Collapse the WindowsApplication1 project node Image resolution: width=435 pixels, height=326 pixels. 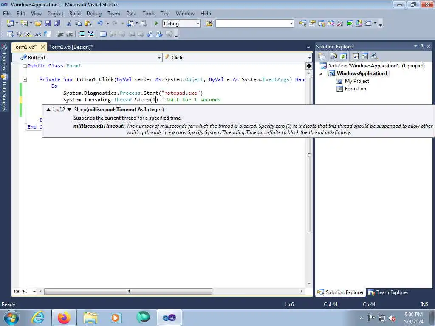[321, 74]
